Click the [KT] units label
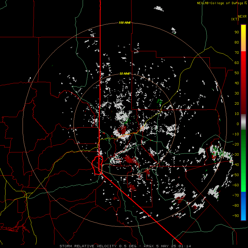Image resolution: width=248 pixels, height=248 pixels. [x=235, y=19]
